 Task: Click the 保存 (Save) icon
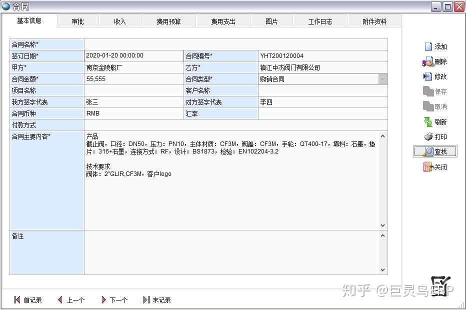[428, 91]
